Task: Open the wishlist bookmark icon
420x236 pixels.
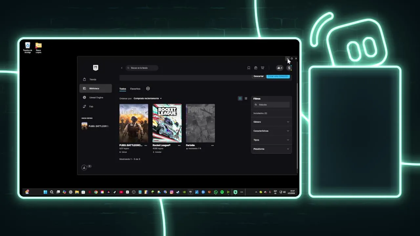Action: click(249, 68)
